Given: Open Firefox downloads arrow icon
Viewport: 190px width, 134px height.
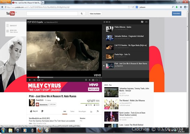Looking at the screenshot, I should point(177,7).
